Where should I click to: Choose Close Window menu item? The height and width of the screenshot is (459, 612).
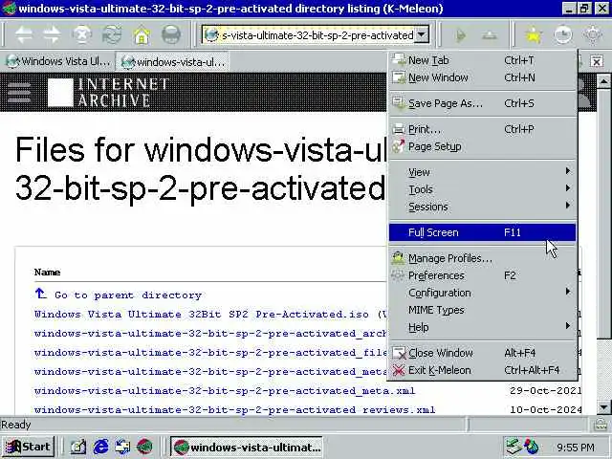pyautogui.click(x=482, y=353)
